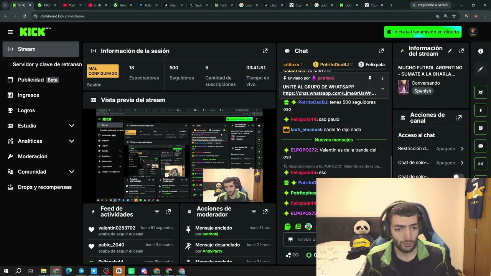
Task: Unpin the pinned chat message with the pin icon
Action: click(x=370, y=78)
